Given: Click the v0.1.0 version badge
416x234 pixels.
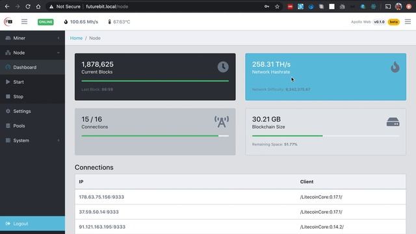Looking at the screenshot, I should [x=379, y=21].
